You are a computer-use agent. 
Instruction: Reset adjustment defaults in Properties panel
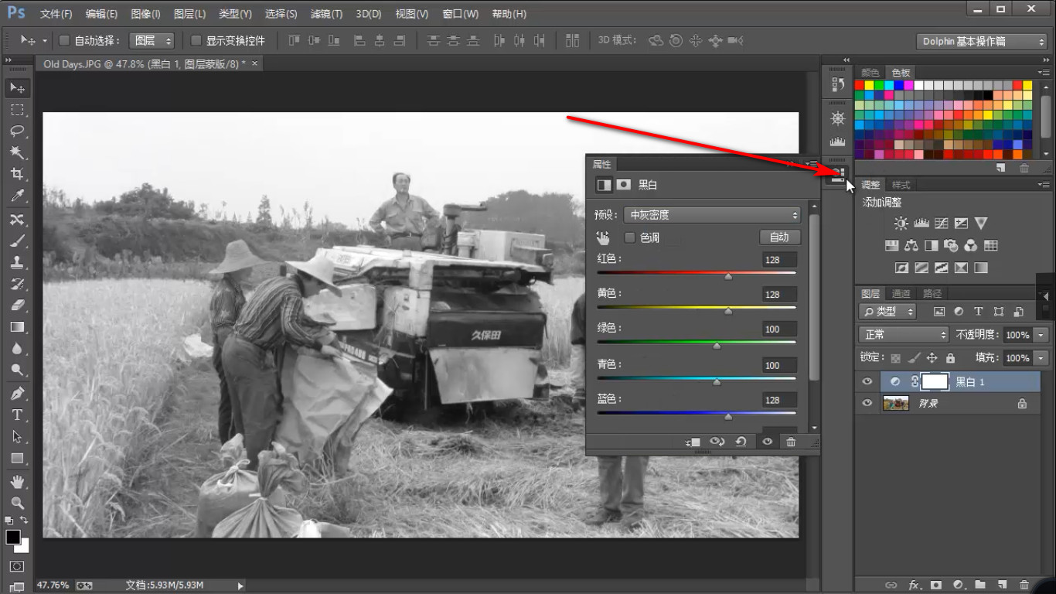click(x=741, y=442)
